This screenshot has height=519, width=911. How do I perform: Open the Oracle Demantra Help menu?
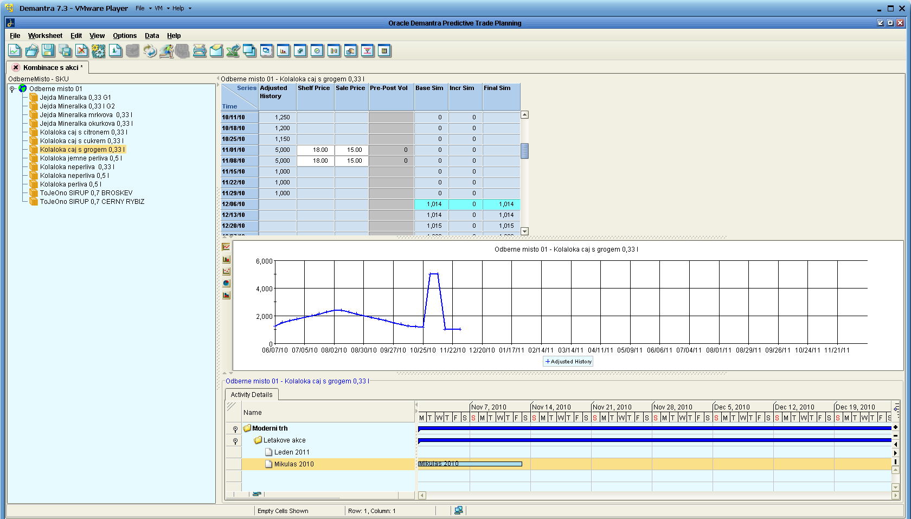(174, 36)
